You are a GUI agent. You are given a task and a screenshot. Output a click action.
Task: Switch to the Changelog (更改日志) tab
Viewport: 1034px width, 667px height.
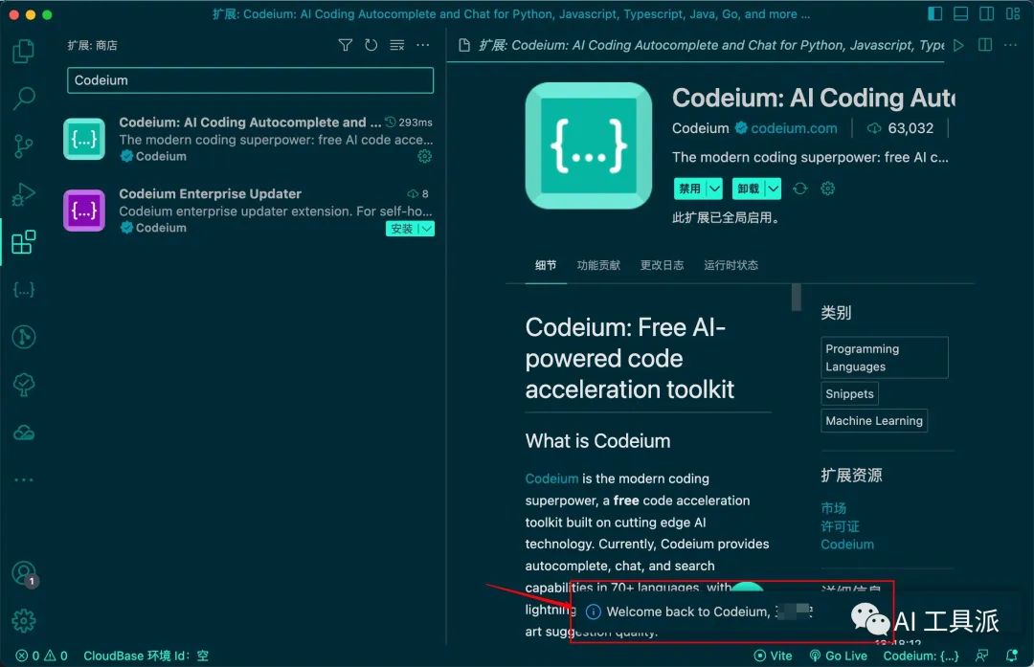(x=662, y=265)
